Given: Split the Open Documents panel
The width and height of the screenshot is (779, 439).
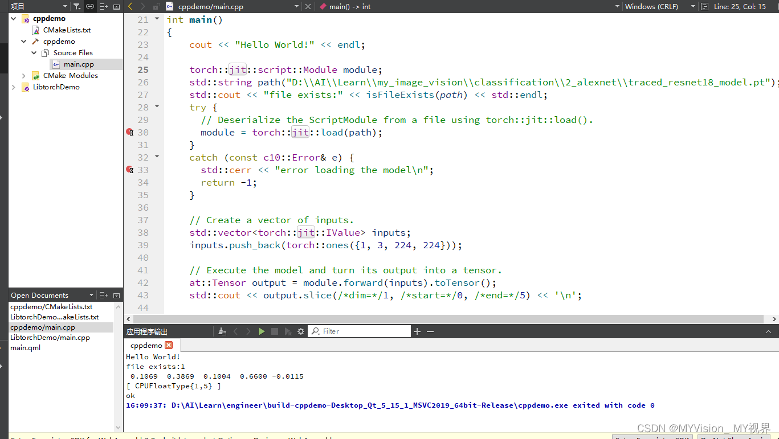Looking at the screenshot, I should [x=103, y=295].
